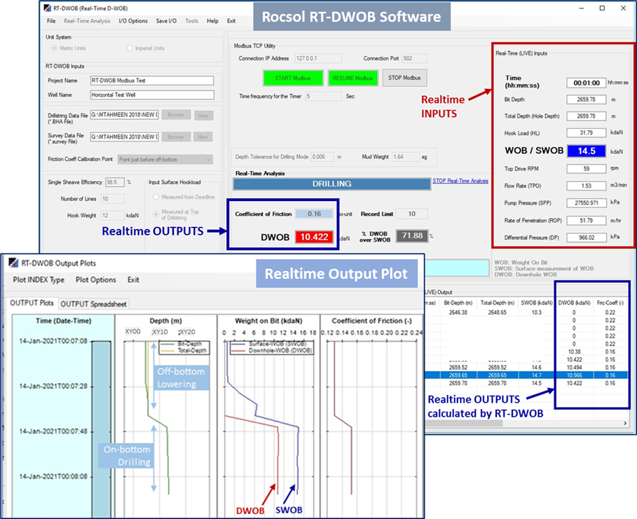Click the Connection IP Address field
This screenshot has width=637, height=519.
318,58
